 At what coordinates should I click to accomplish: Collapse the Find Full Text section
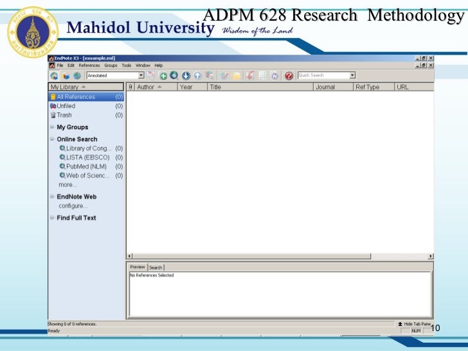coord(52,218)
